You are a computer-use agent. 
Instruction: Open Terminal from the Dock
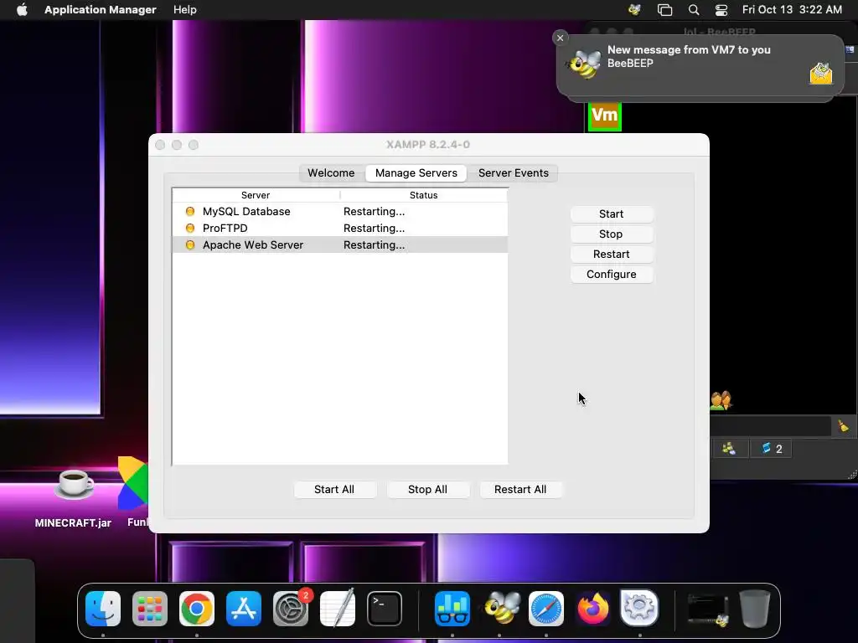coord(384,609)
